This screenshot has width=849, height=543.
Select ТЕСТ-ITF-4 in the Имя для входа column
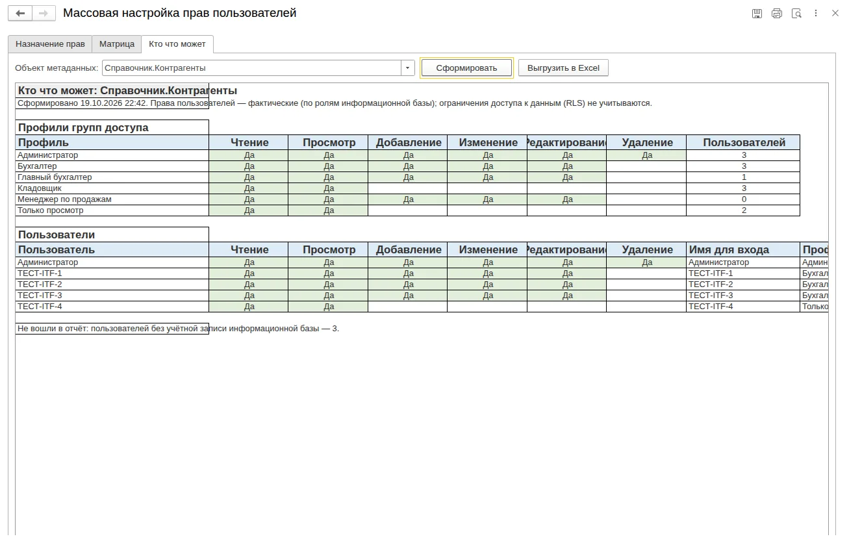coord(743,307)
